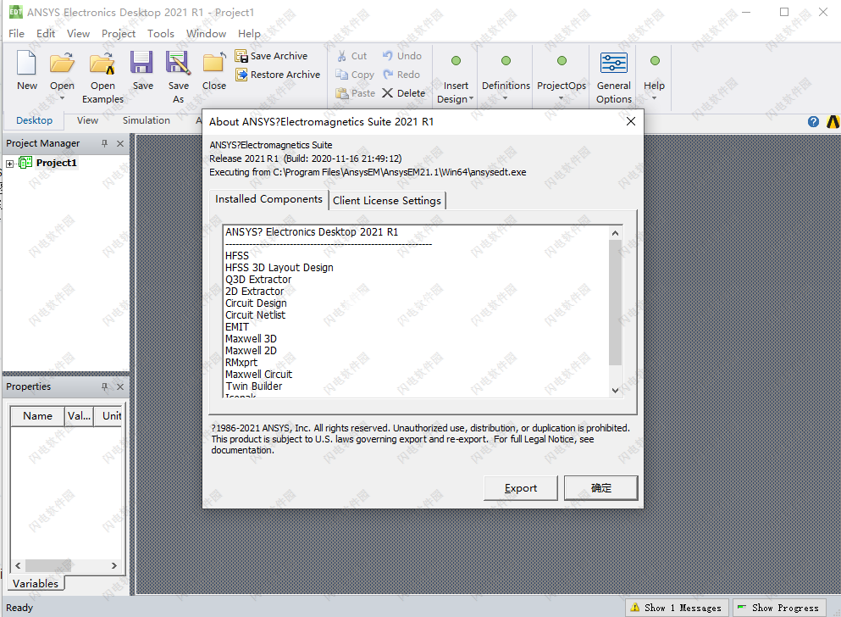Click the Redo toolbar button

click(401, 75)
